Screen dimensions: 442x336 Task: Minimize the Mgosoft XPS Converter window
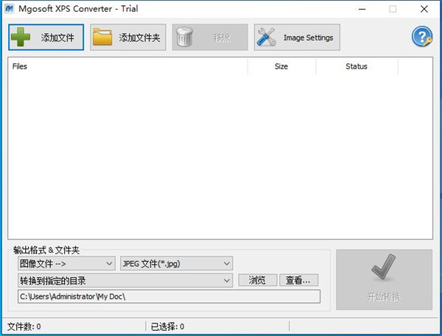[362, 9]
